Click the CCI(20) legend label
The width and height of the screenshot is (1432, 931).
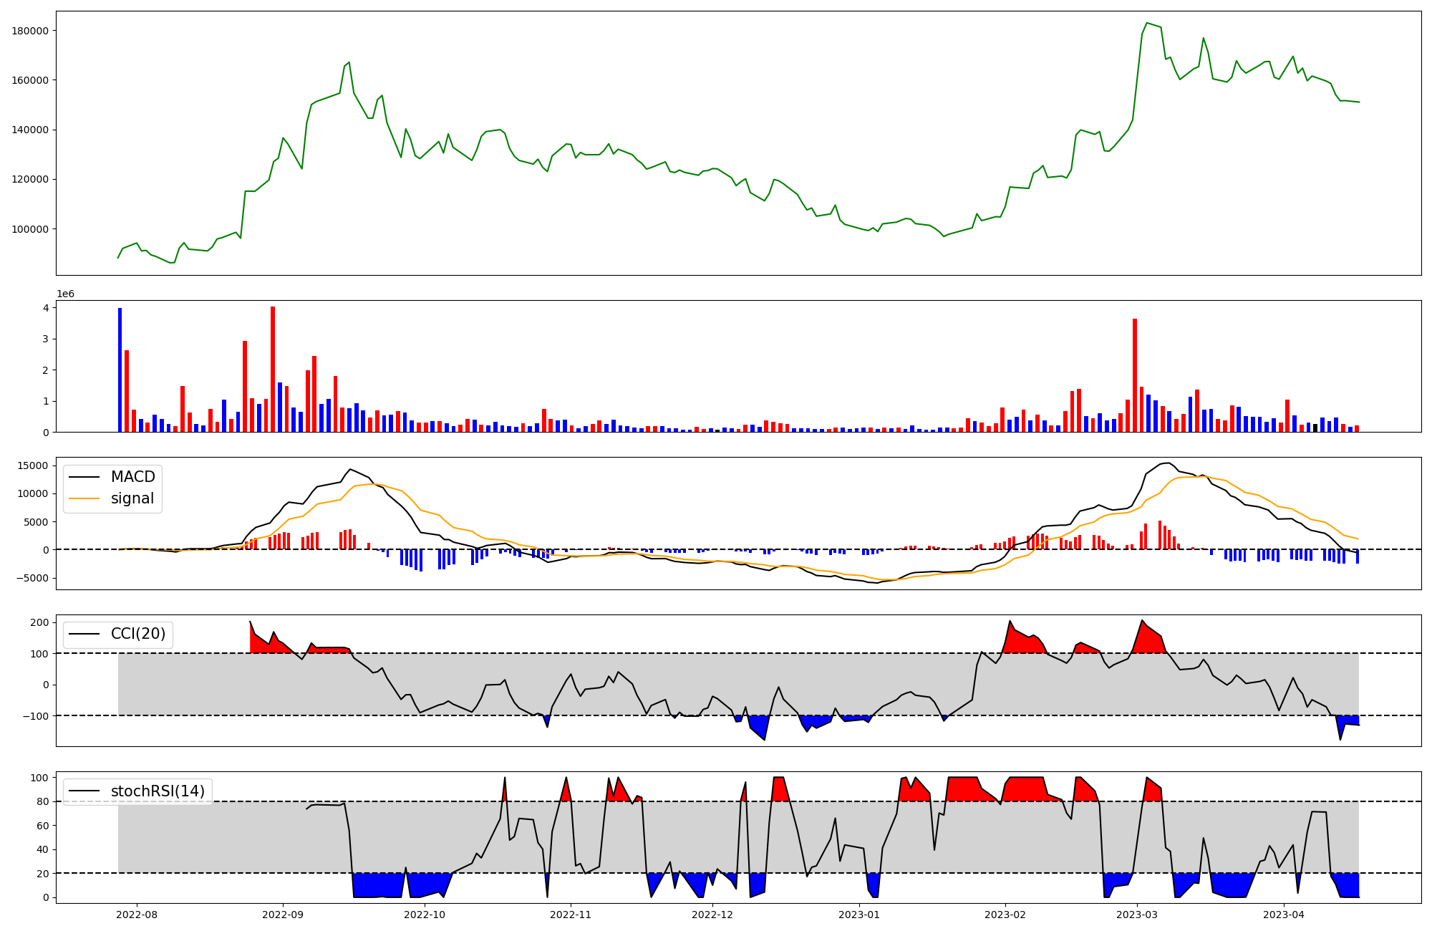tap(137, 634)
